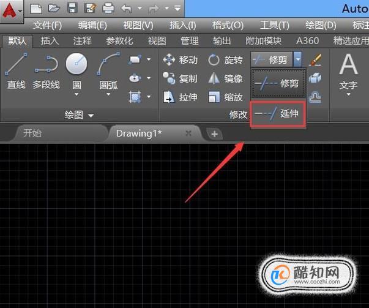The image size is (369, 308).
Task: Select the 直线 line tool
Action: (16, 70)
